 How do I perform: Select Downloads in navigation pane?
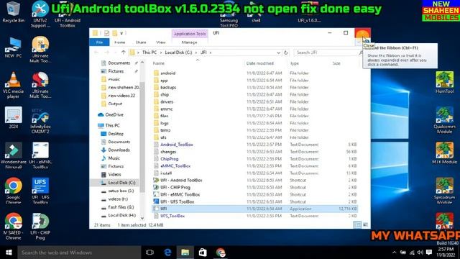click(x=119, y=150)
